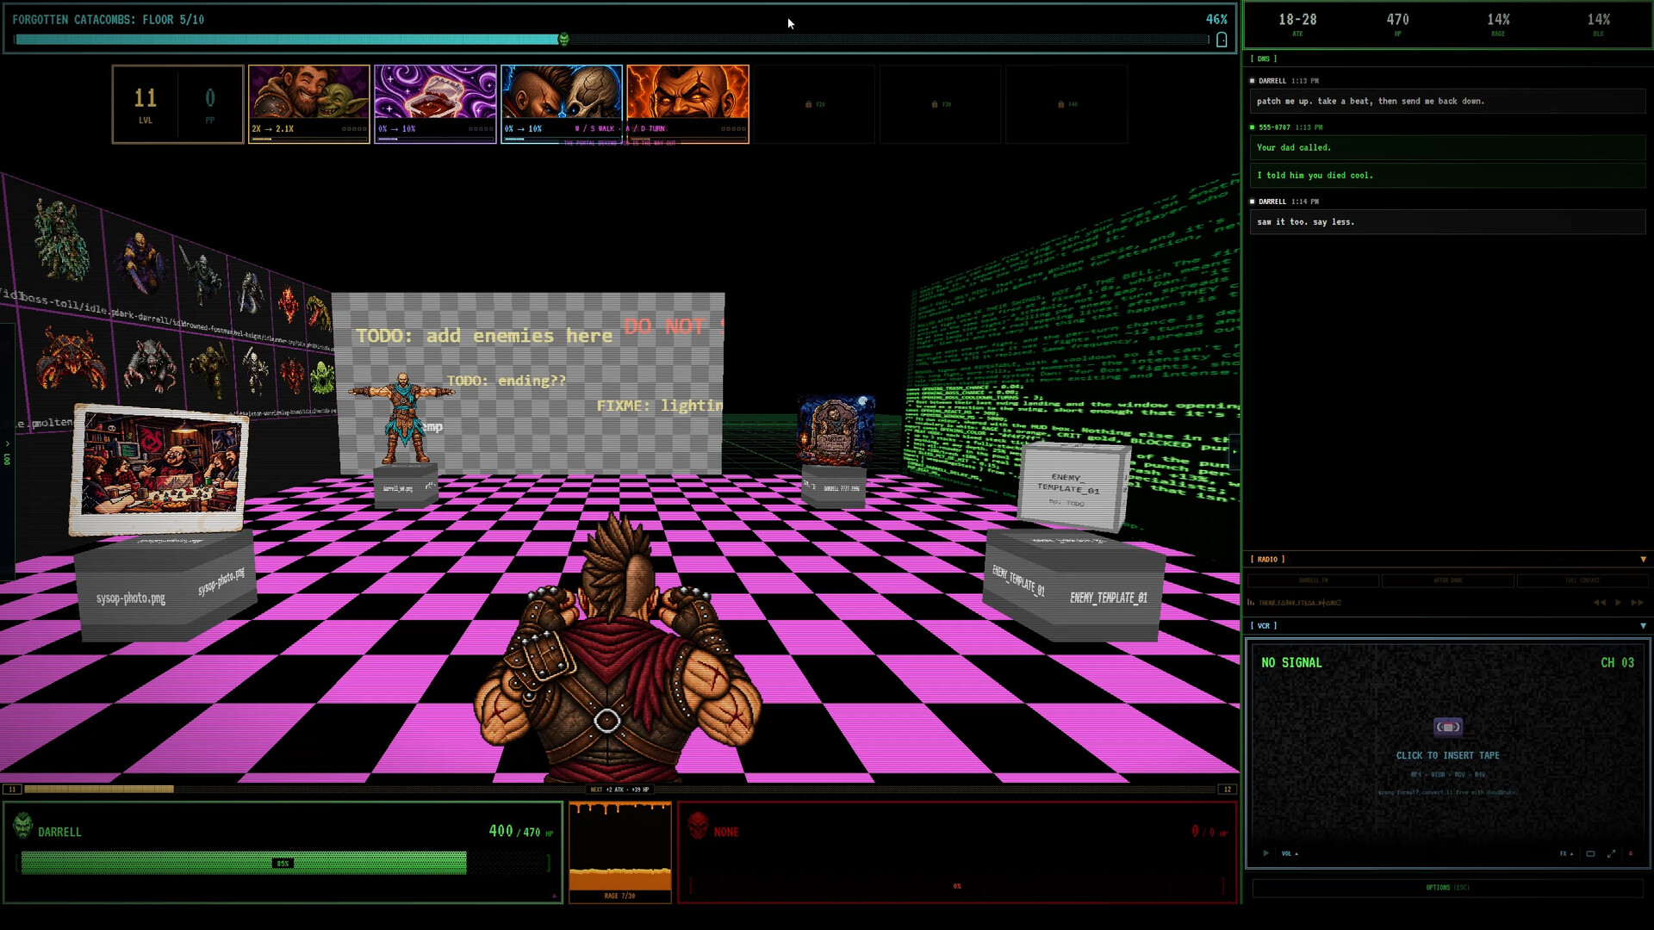Select the AFTER DARK radio station
This screenshot has width=1654, height=930.
(x=1447, y=581)
